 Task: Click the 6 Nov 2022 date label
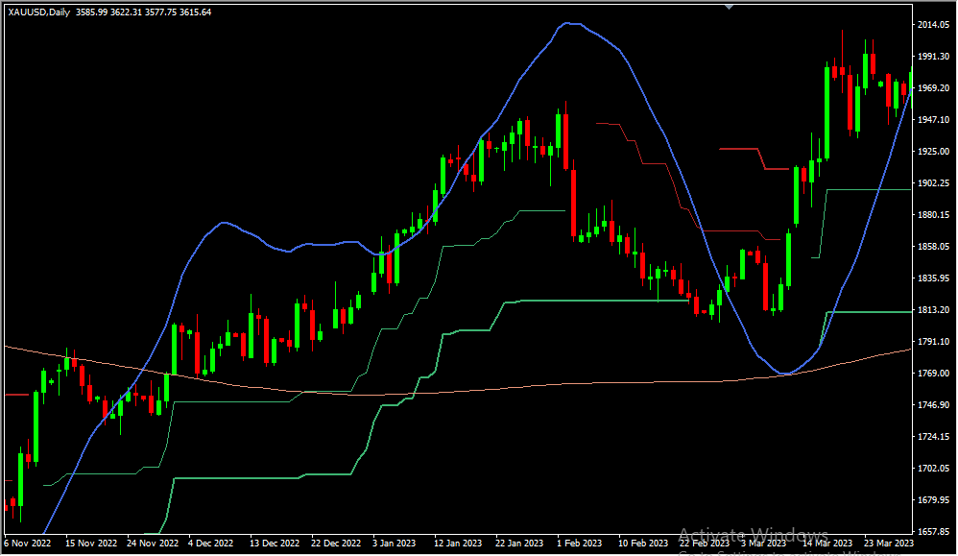[x=30, y=544]
